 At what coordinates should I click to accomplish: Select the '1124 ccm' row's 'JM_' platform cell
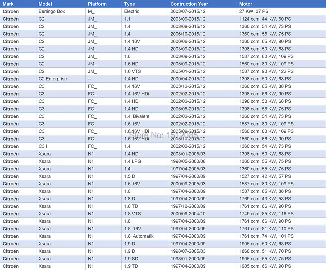click(104, 19)
